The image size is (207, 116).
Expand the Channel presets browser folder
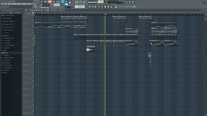click(8, 27)
